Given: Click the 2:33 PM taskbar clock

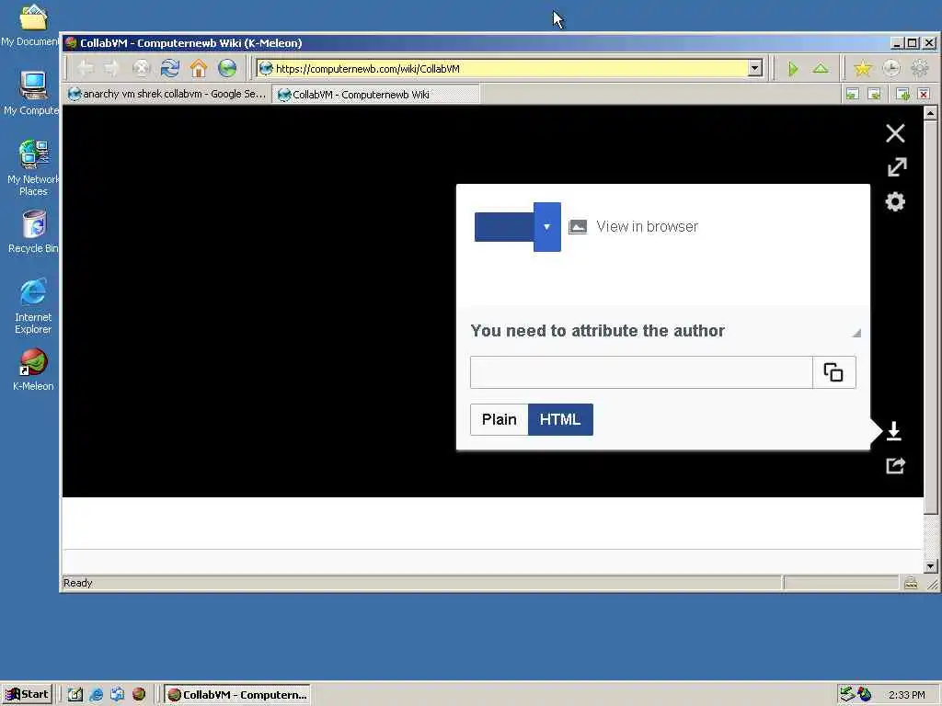Looking at the screenshot, I should [906, 695].
